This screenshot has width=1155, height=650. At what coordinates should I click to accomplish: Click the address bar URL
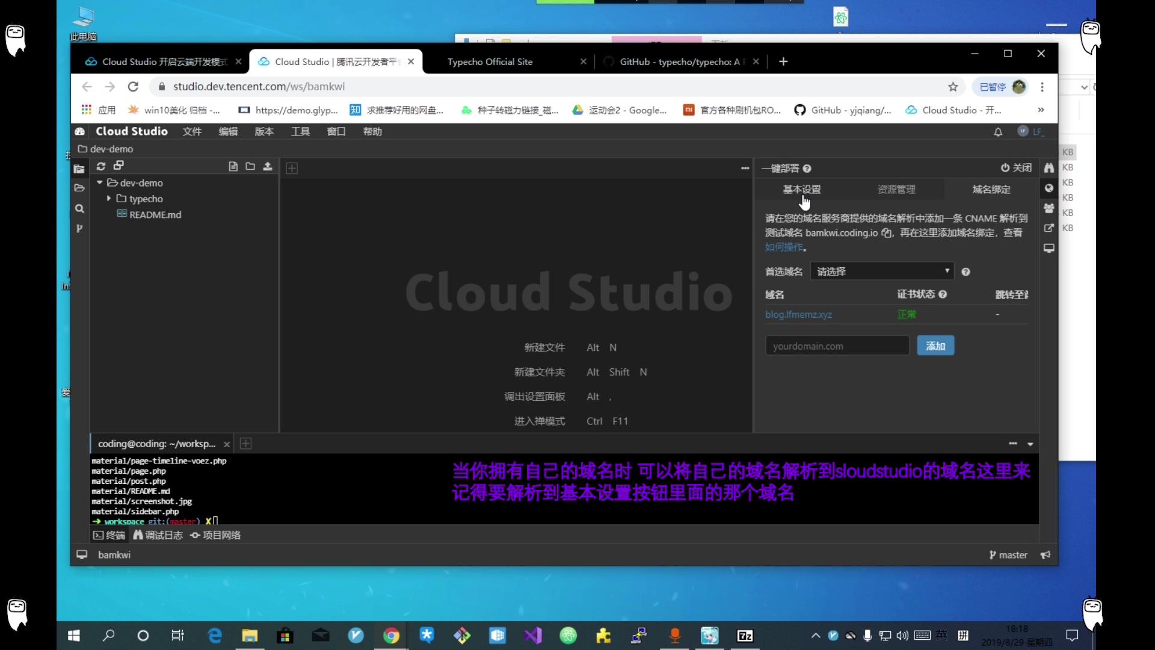click(259, 87)
